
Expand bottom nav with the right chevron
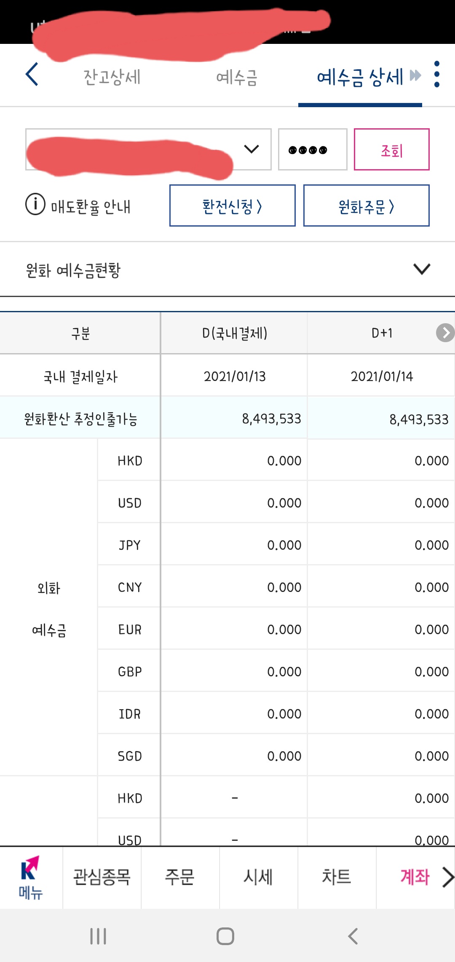click(x=448, y=878)
